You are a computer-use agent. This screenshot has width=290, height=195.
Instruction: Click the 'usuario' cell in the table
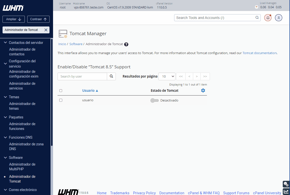pos(88,100)
